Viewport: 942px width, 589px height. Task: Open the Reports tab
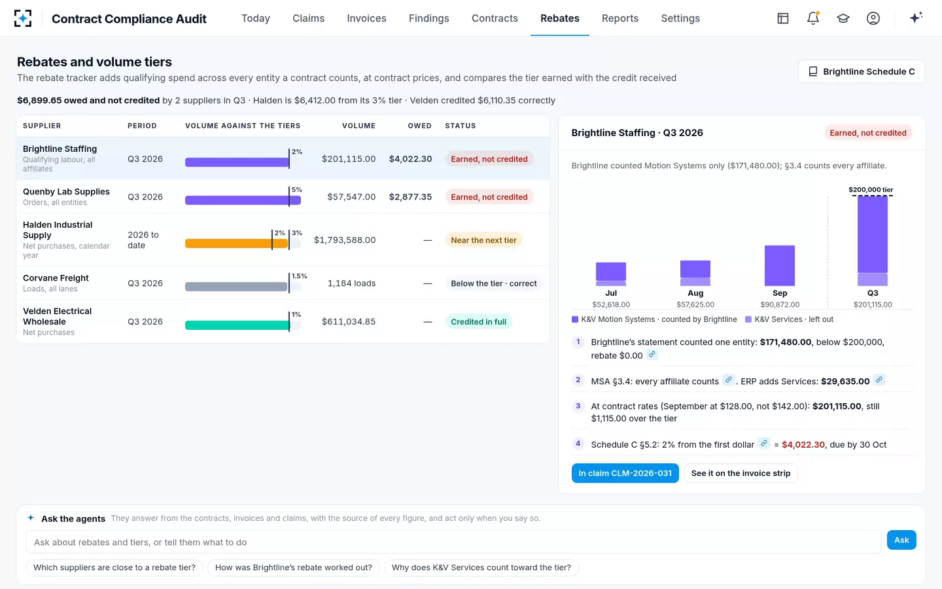pyautogui.click(x=620, y=18)
